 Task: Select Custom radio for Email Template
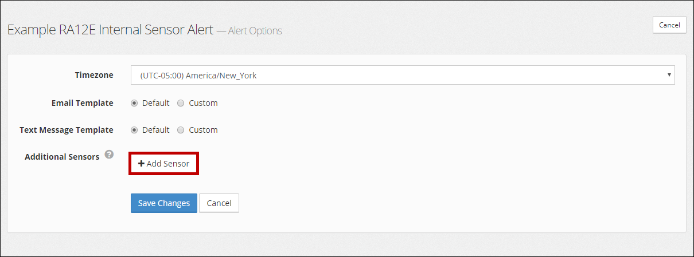[x=181, y=104]
